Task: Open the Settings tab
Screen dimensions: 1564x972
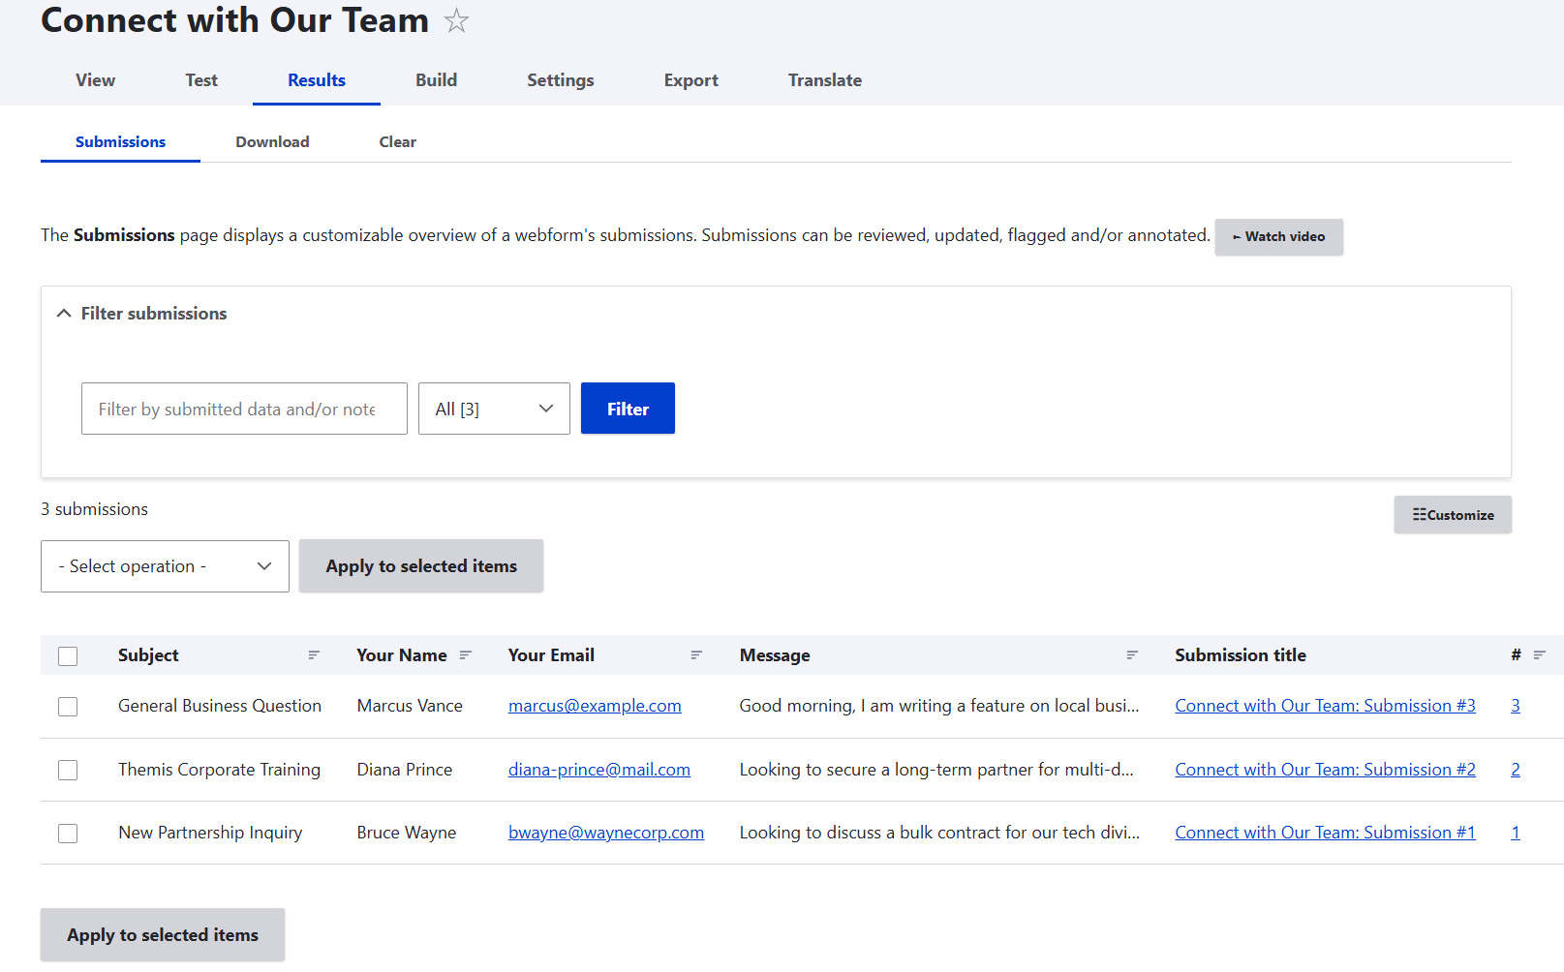Action: pyautogui.click(x=561, y=80)
